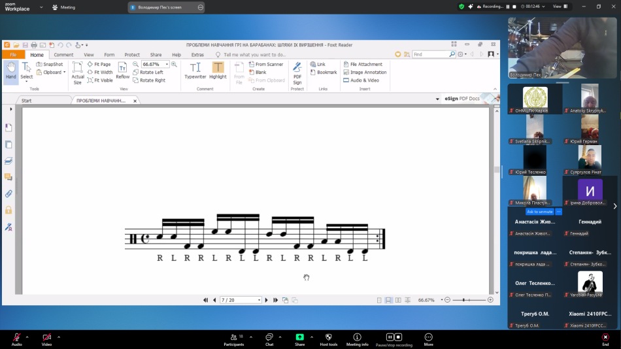Switch to the Comment ribbon tab
The image size is (621, 349).
[x=63, y=55]
